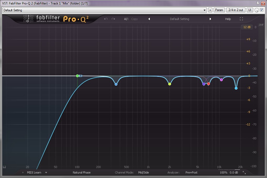Image resolution: width=267 pixels, height=178 pixels.
Task: Go to previous preset with left arrow
Action: pos(149,19)
